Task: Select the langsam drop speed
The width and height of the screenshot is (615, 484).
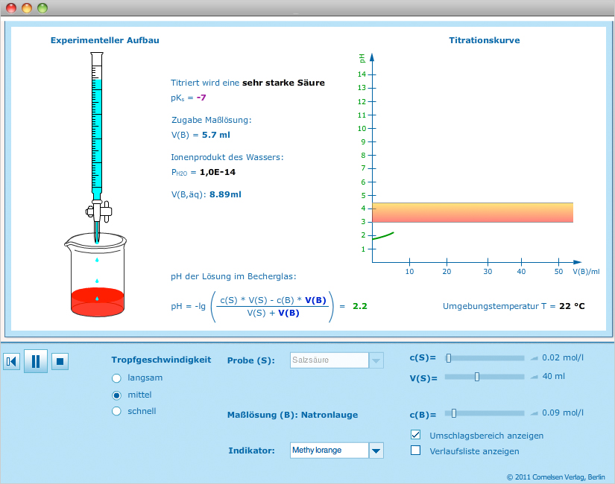Action: (116, 378)
